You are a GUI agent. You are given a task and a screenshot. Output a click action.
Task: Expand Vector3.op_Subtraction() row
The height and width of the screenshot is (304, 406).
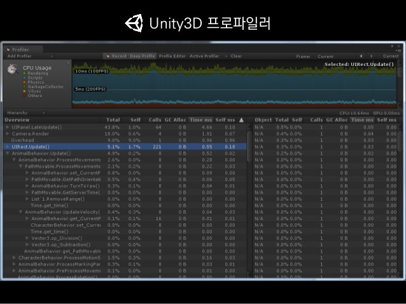[27, 244]
